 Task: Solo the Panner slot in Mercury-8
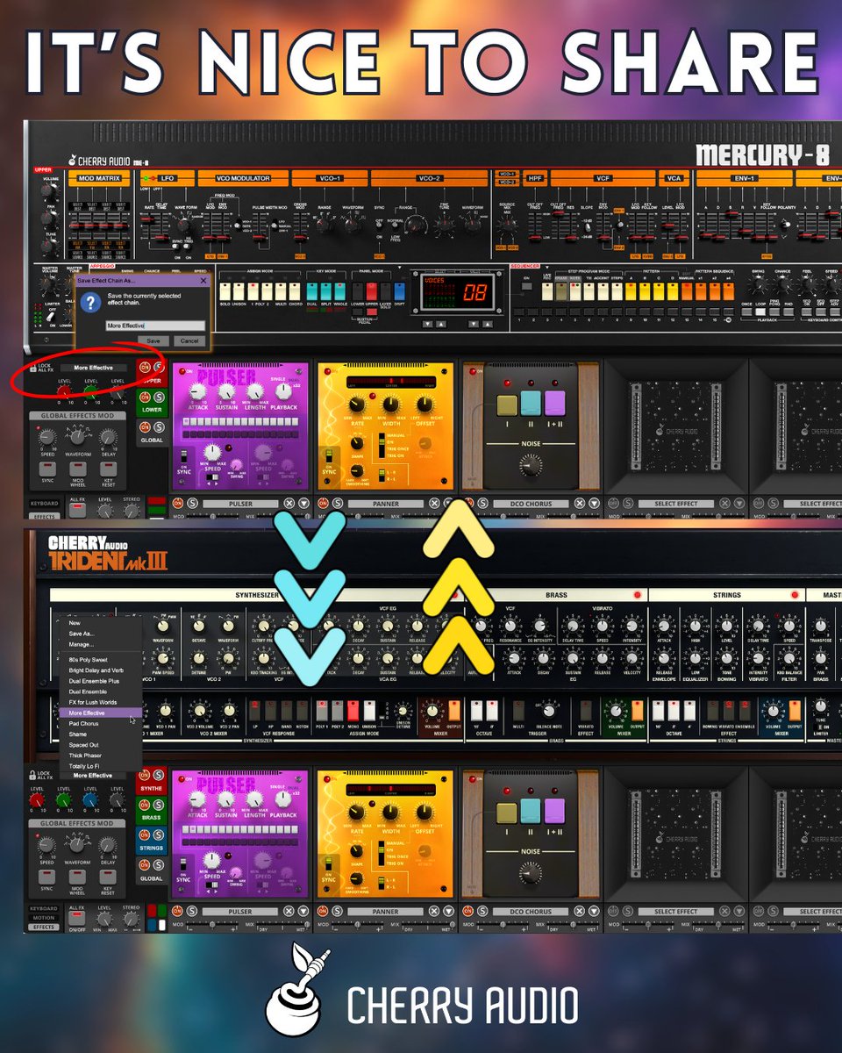click(x=337, y=503)
